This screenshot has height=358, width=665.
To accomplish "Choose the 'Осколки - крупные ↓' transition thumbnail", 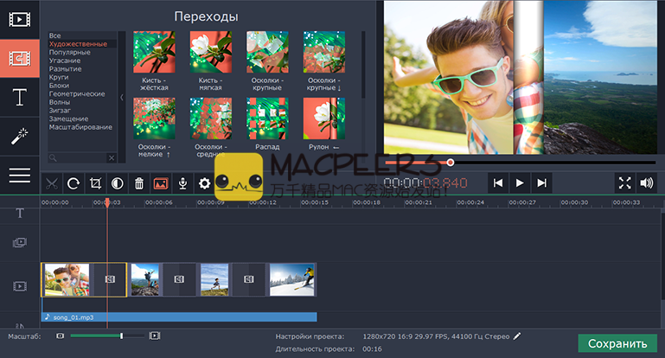I will point(324,52).
